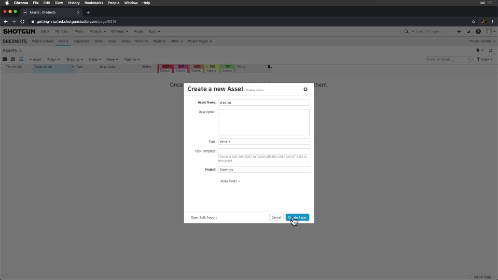
Task: Bookmark page with Chrome star icon
Action: (474, 22)
